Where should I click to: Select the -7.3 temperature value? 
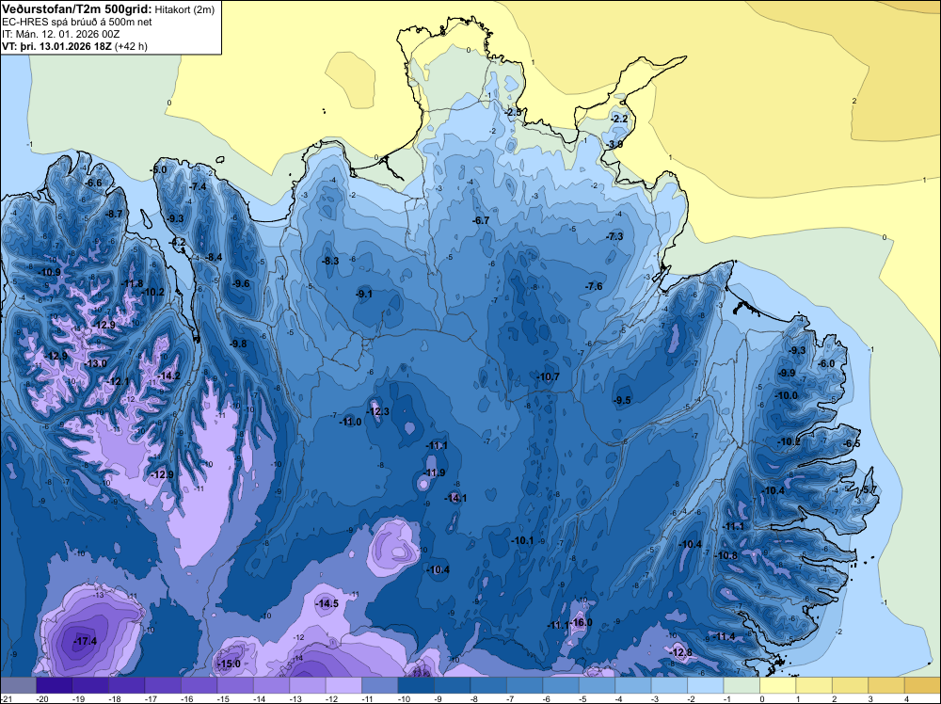(614, 237)
